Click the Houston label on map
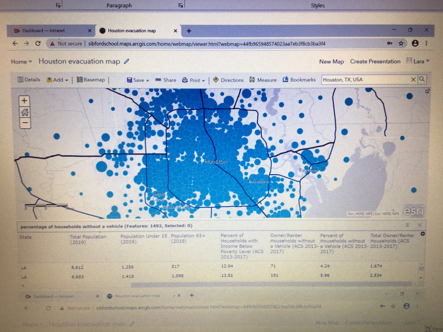The width and height of the screenshot is (443, 332). (216, 162)
